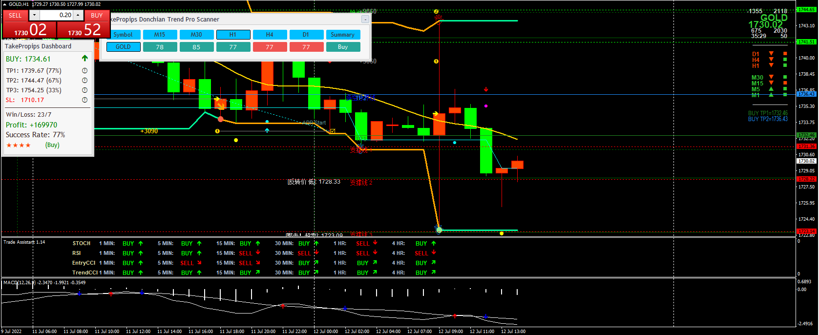The width and height of the screenshot is (819, 335).
Task: Click the orange square indicator in the D1 row
Action: click(x=785, y=54)
